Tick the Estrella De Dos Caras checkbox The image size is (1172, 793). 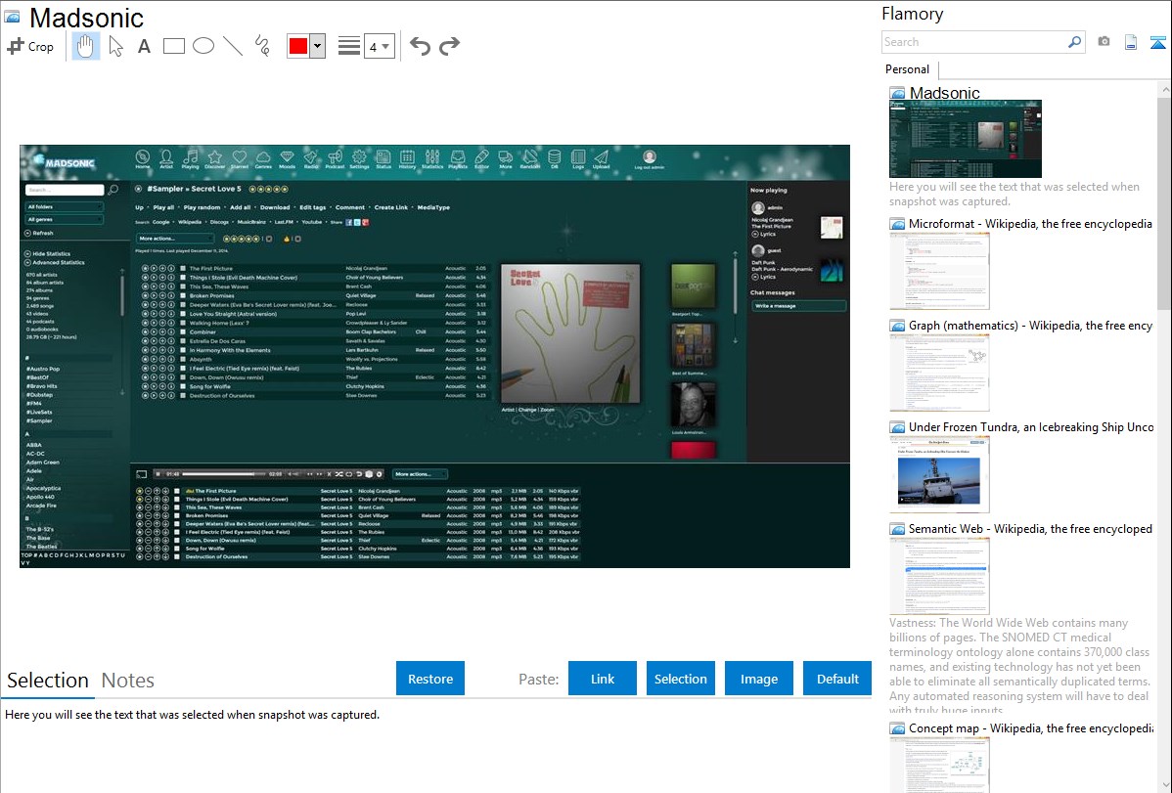click(182, 341)
